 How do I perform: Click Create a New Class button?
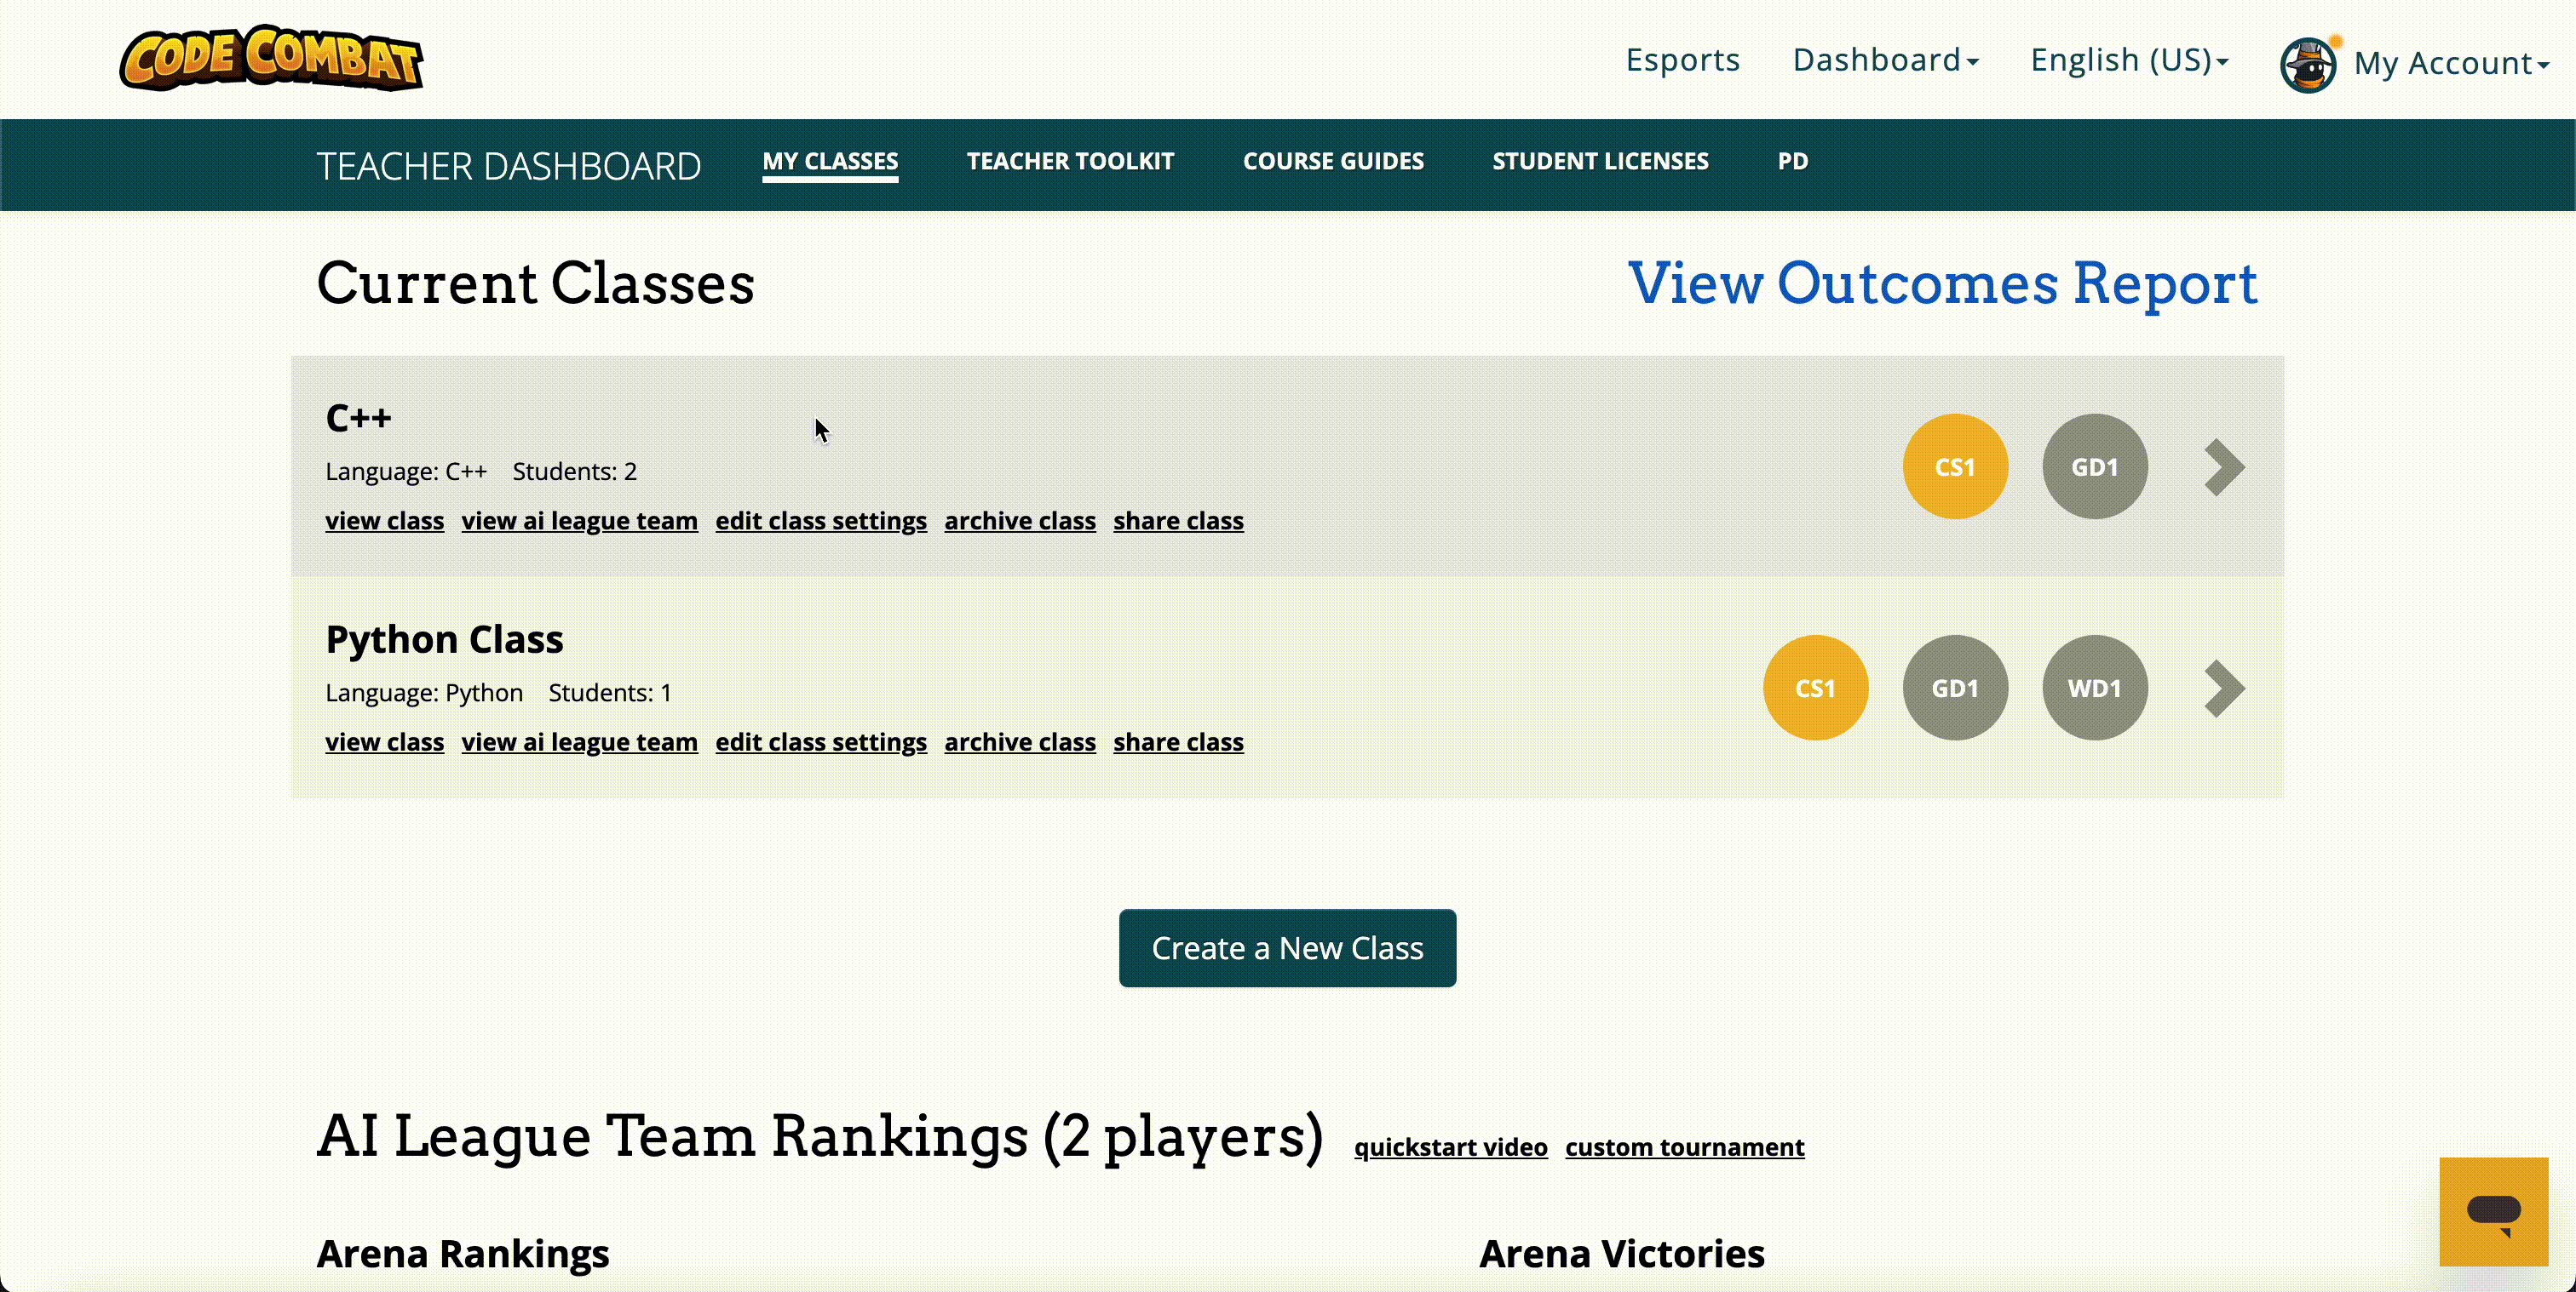pos(1287,948)
